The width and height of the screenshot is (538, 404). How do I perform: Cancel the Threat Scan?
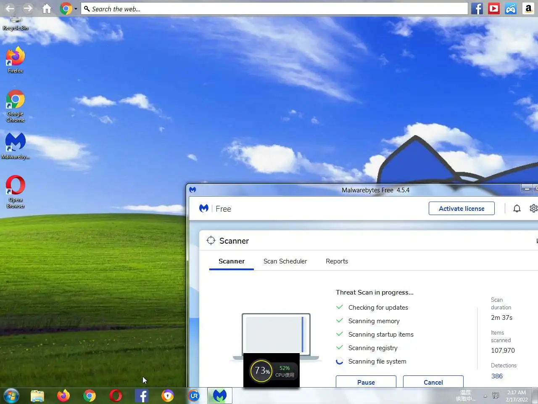pos(433,382)
